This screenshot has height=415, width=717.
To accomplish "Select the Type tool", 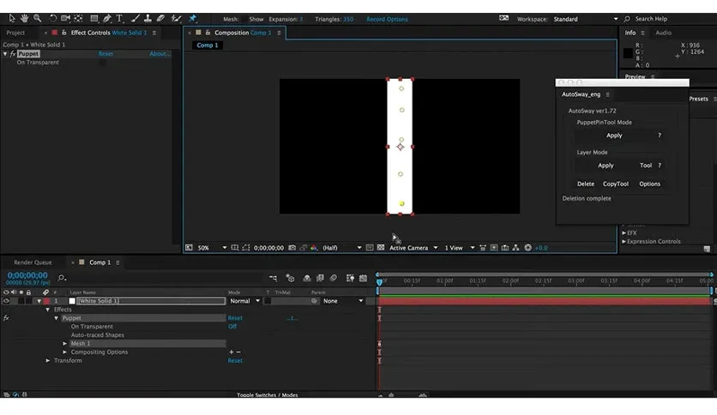I will tap(120, 18).
